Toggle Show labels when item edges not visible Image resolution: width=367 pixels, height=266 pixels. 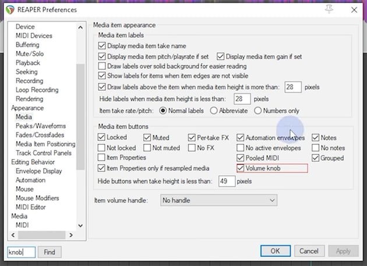tap(102, 76)
